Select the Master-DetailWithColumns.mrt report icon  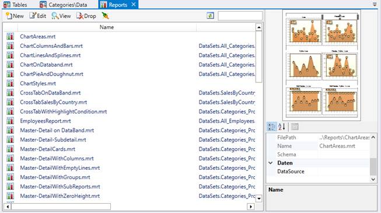tap(10, 158)
